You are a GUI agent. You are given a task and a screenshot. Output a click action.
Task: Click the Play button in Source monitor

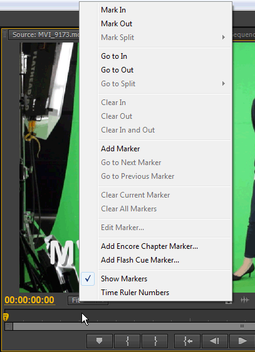tap(242, 341)
